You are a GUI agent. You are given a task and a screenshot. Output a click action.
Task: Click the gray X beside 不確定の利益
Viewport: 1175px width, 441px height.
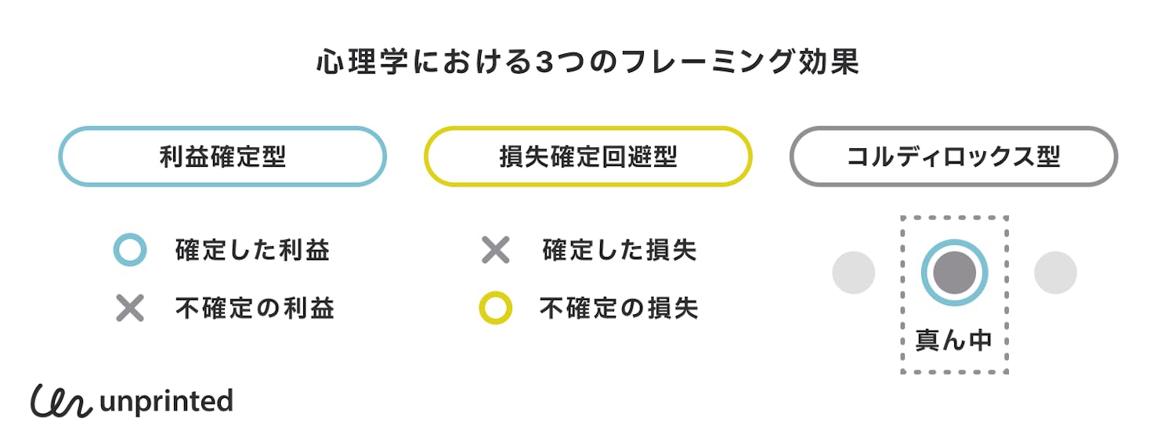pos(130,309)
